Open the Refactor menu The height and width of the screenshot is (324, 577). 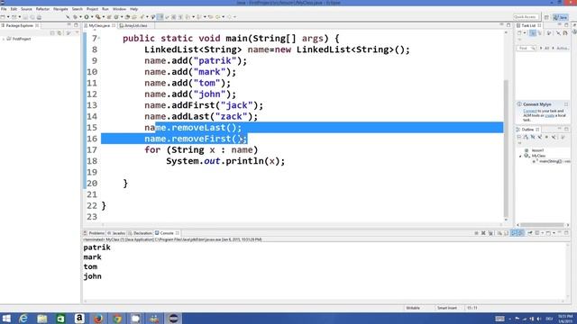[42, 9]
